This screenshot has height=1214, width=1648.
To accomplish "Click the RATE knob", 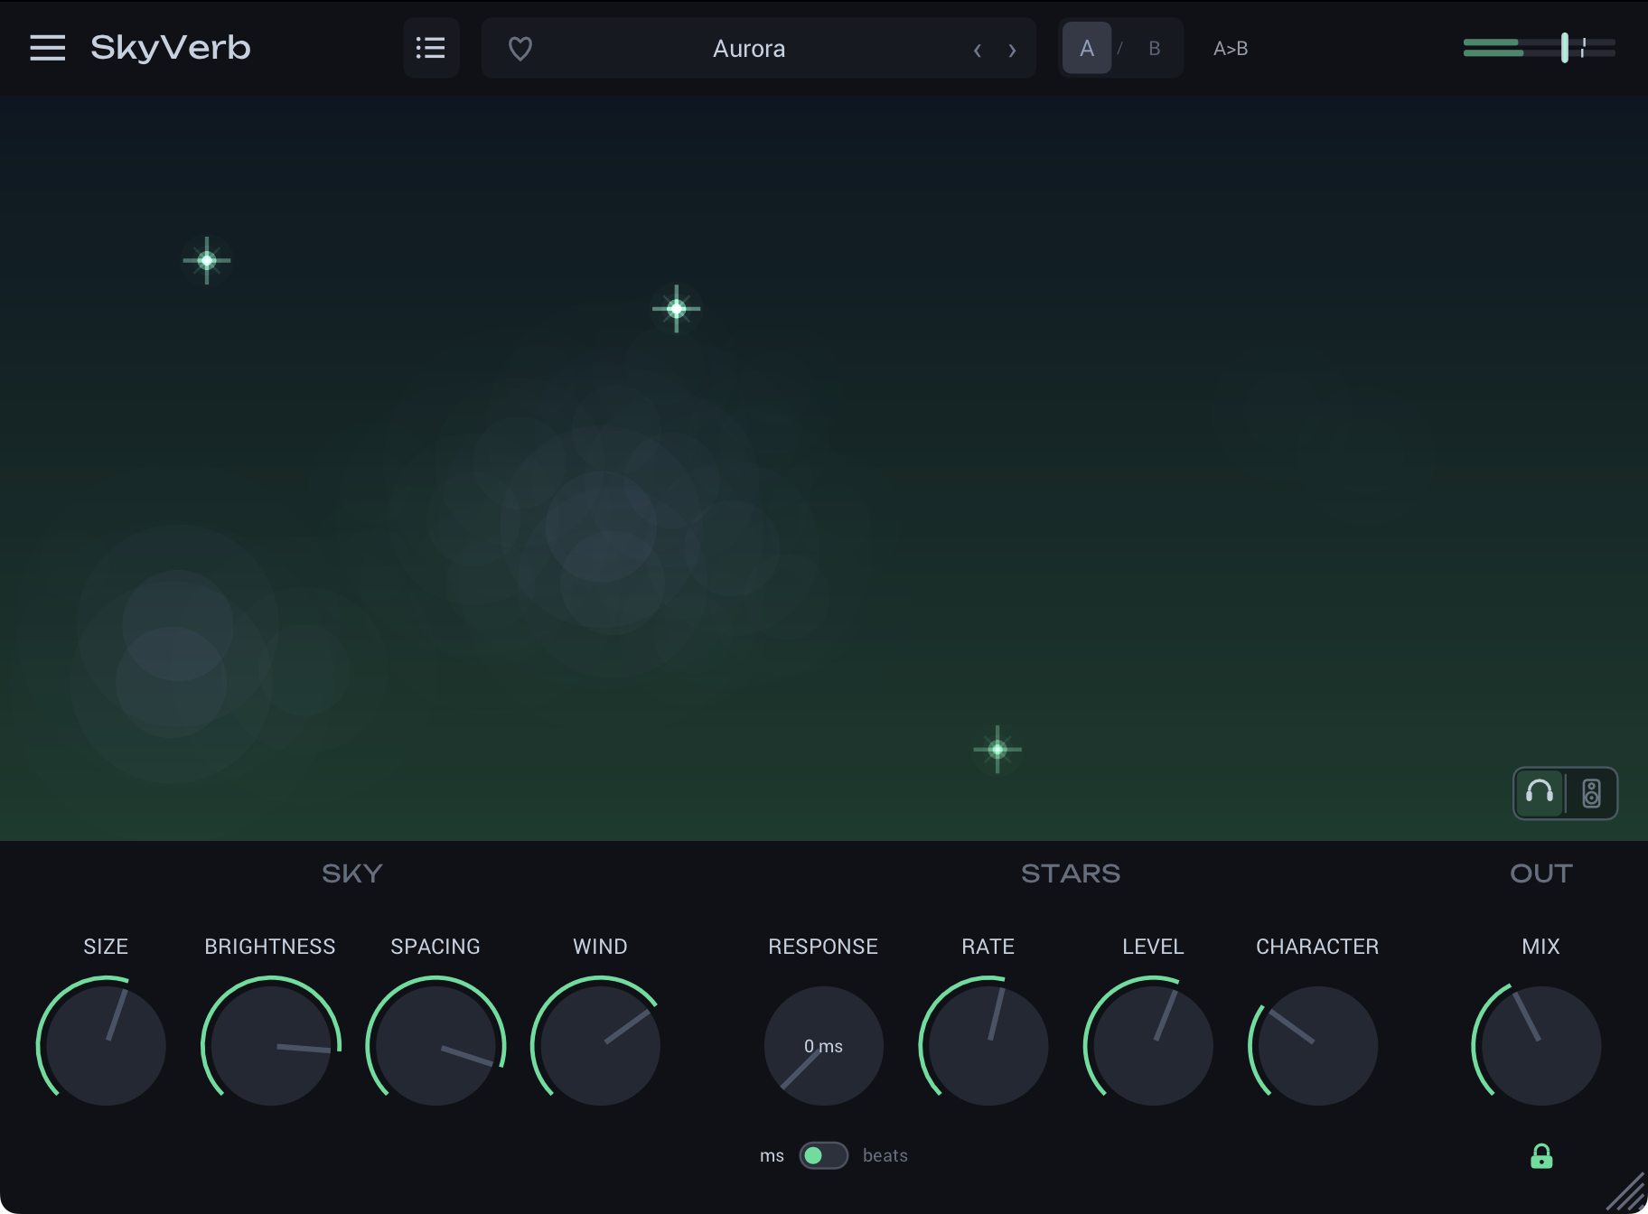I will pyautogui.click(x=988, y=1046).
